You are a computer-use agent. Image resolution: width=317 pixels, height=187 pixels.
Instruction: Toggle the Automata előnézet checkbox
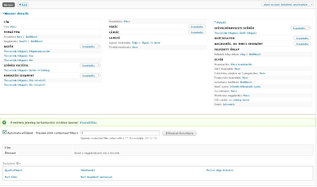point(4,132)
